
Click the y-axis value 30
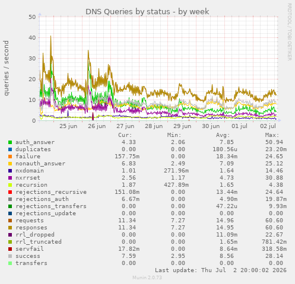(x=32, y=59)
